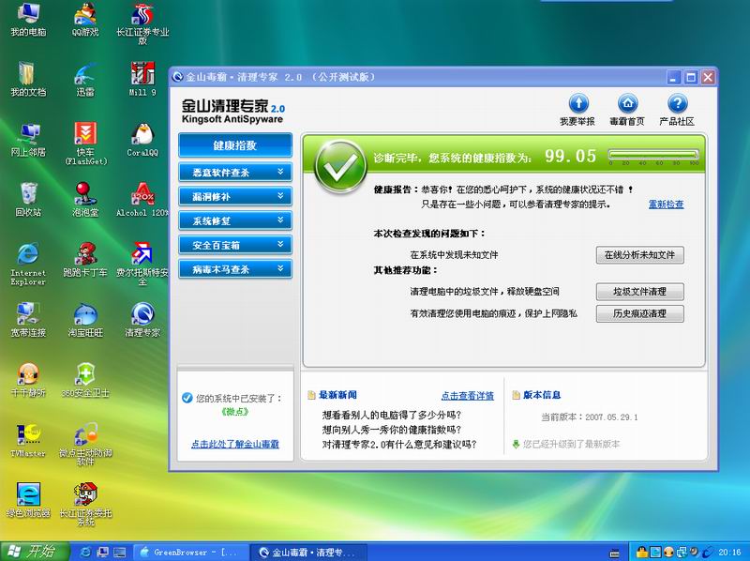Expand the 漏洞修补 section
This screenshot has width=750, height=561.
pos(235,196)
